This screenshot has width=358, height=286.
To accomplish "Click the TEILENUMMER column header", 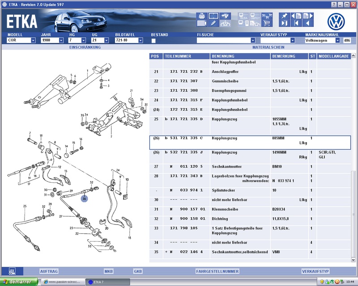I will (187, 56).
